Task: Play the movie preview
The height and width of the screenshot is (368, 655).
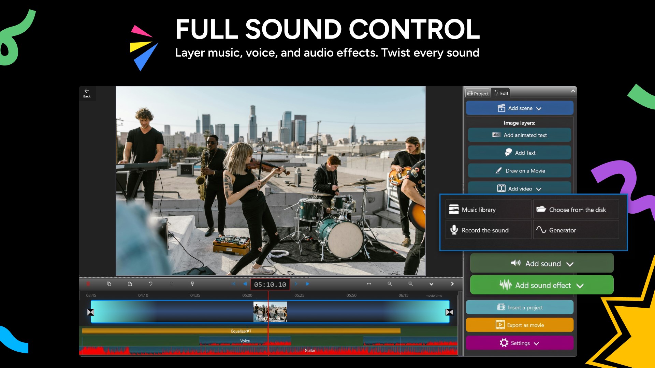Action: [x=296, y=284]
